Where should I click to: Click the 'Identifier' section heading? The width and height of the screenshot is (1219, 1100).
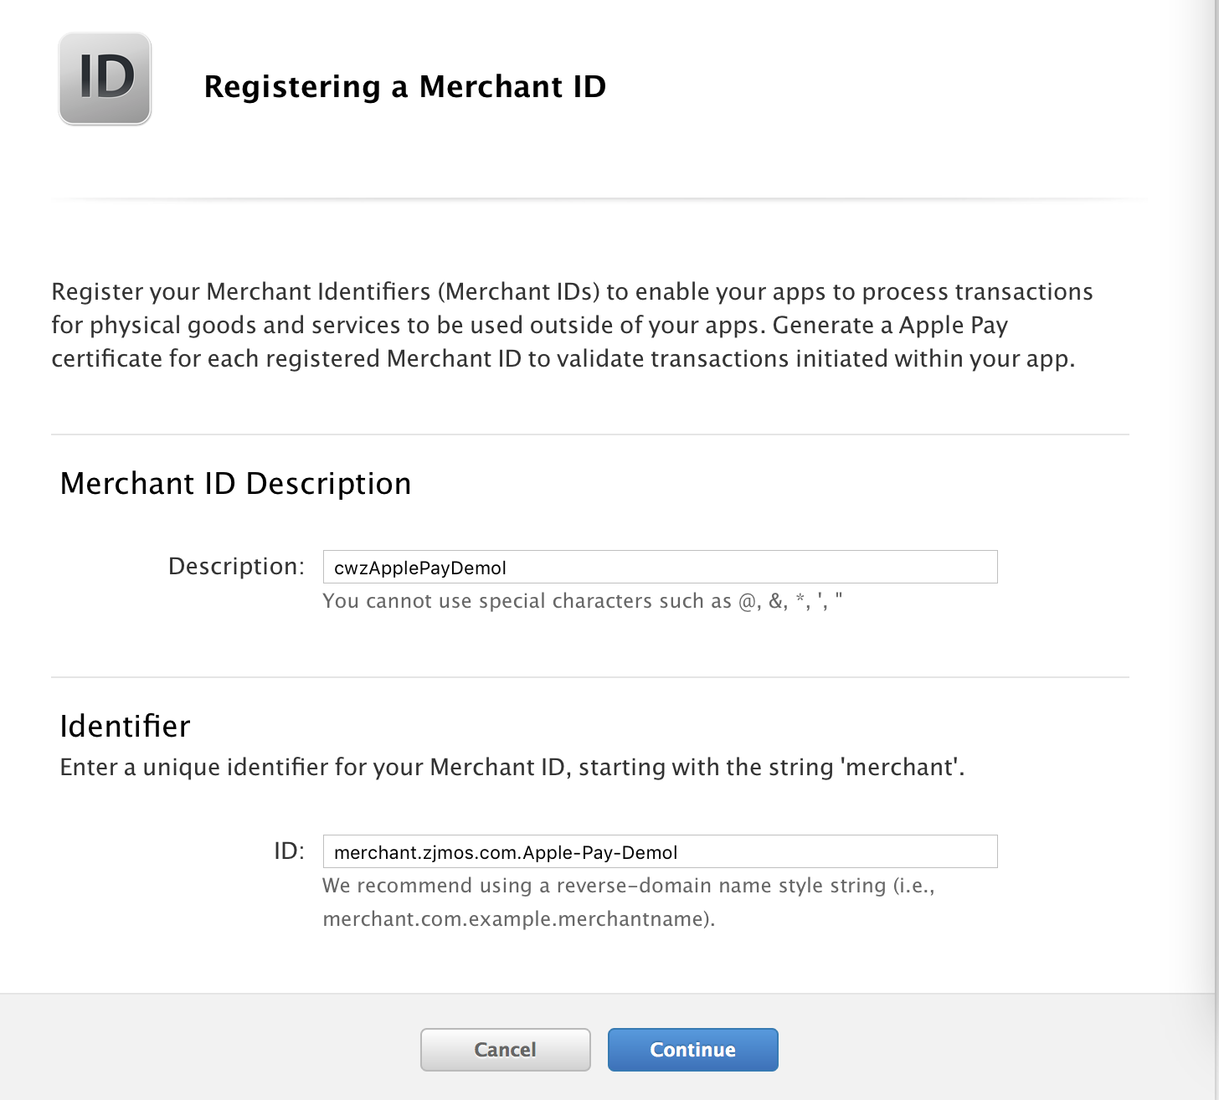[126, 726]
